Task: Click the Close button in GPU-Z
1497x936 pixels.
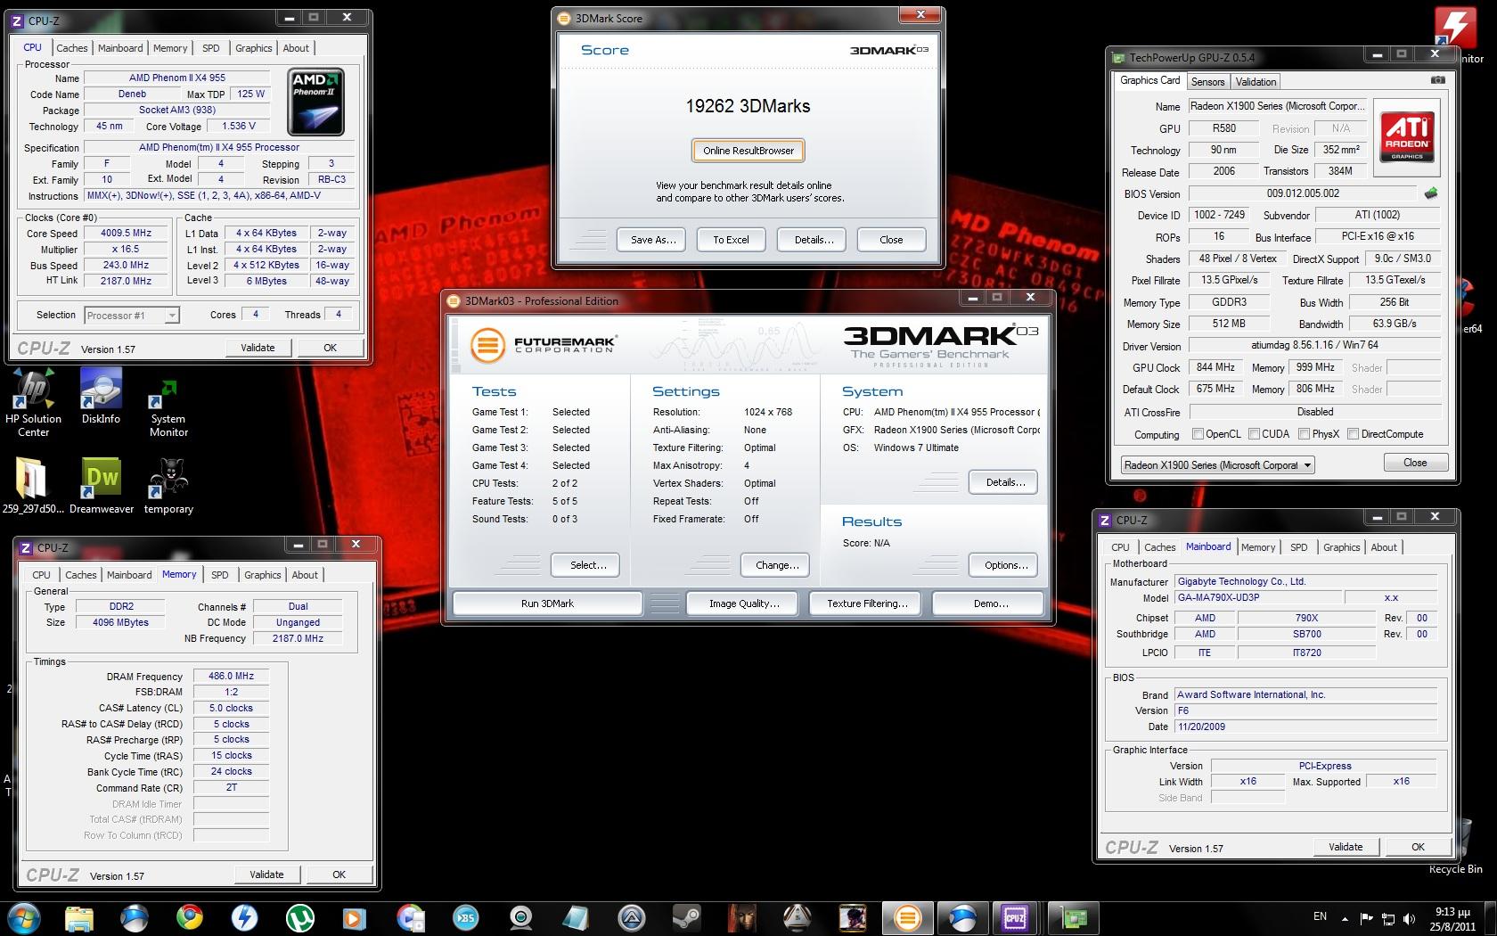Action: pos(1415,463)
